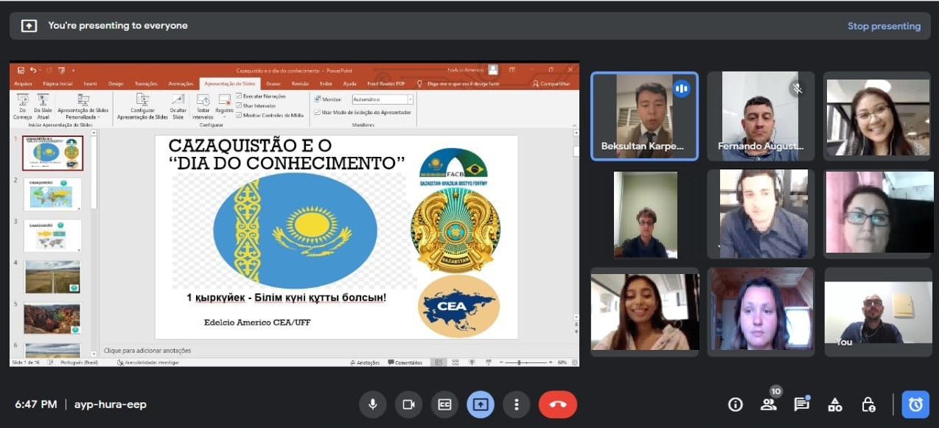This screenshot has height=428, width=939.
Task: Open the chat panel icon
Action: (x=801, y=404)
